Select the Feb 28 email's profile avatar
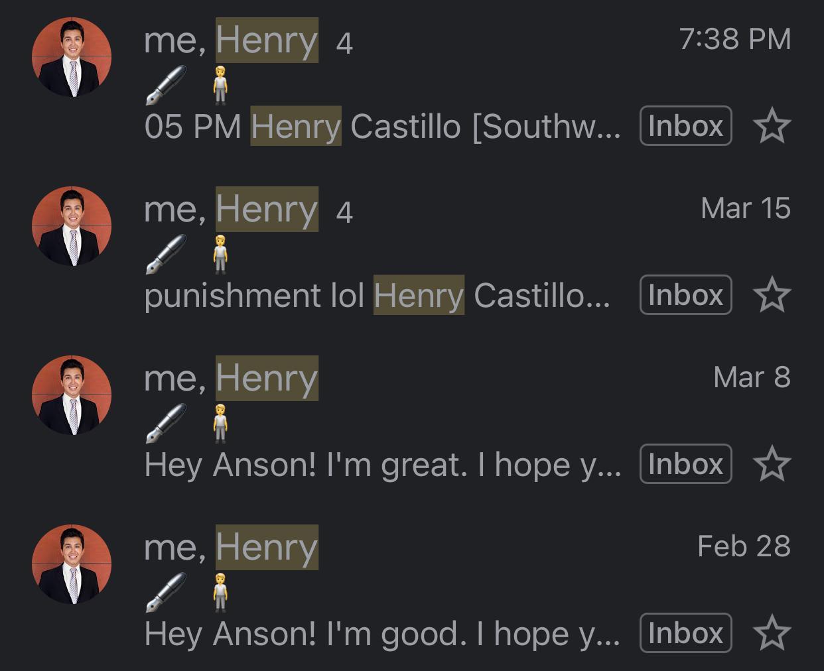824x671 pixels. [x=72, y=564]
